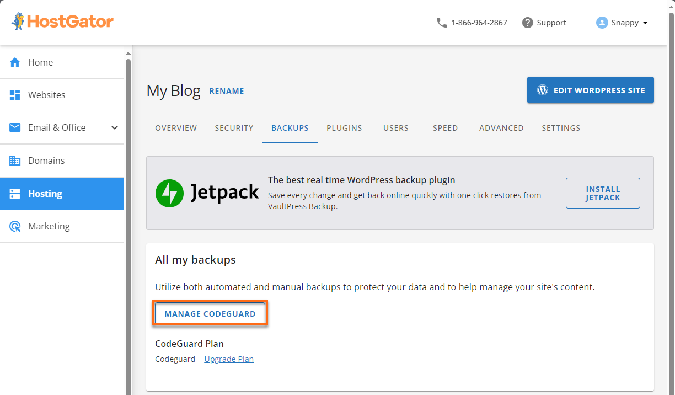Click the Jetpack green logo
This screenshot has width=675, height=395.
pos(170,193)
